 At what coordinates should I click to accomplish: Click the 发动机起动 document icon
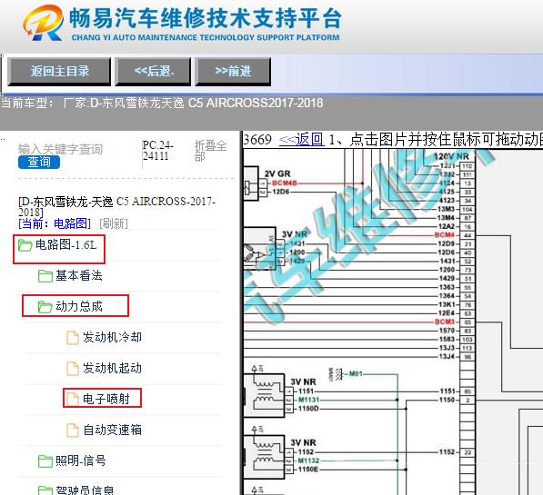(73, 369)
